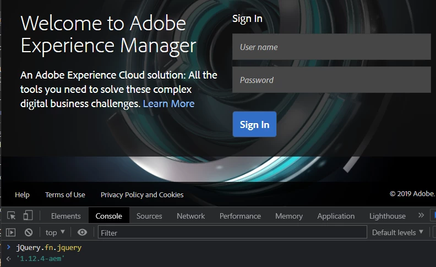
Task: Expand more DevTools tabs chevron
Action: coord(421,215)
